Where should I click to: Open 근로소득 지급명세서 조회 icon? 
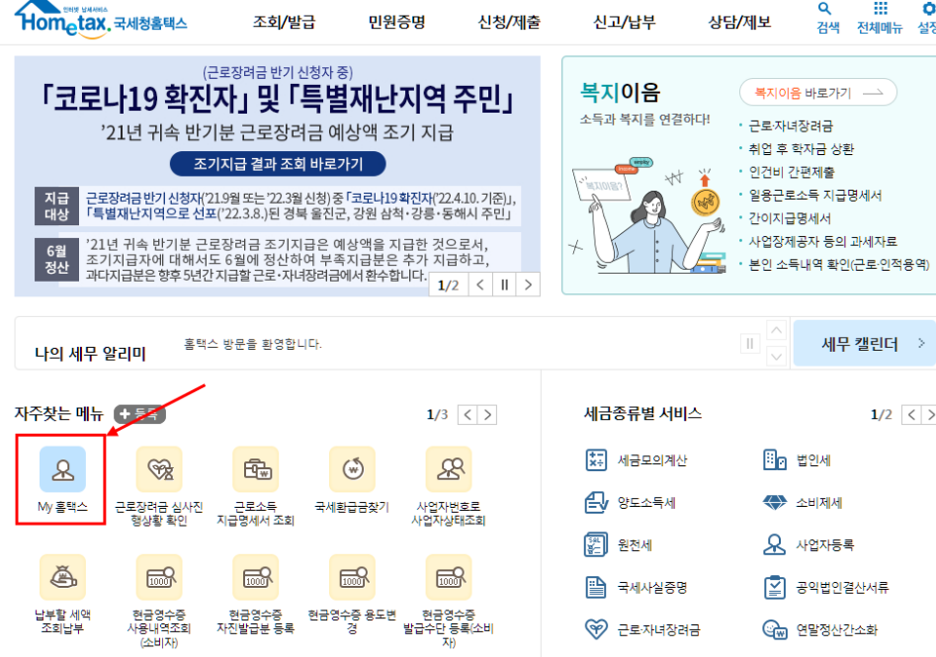[255, 469]
